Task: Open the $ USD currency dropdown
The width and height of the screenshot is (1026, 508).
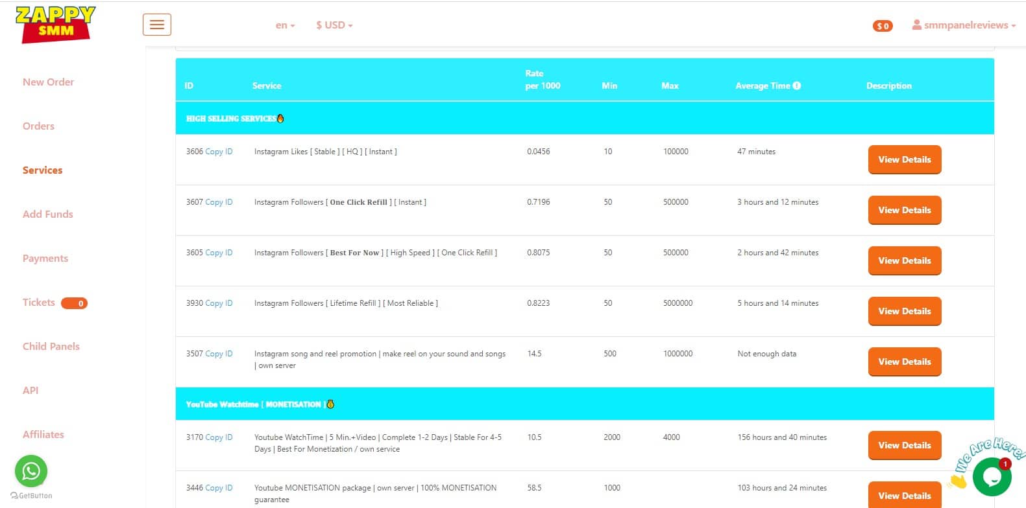Action: pos(334,25)
